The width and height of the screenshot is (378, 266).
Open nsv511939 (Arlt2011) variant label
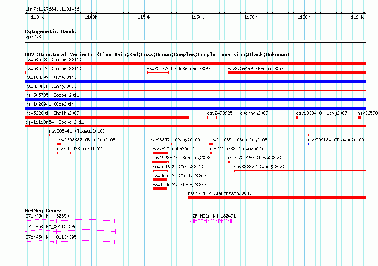(x=178, y=167)
